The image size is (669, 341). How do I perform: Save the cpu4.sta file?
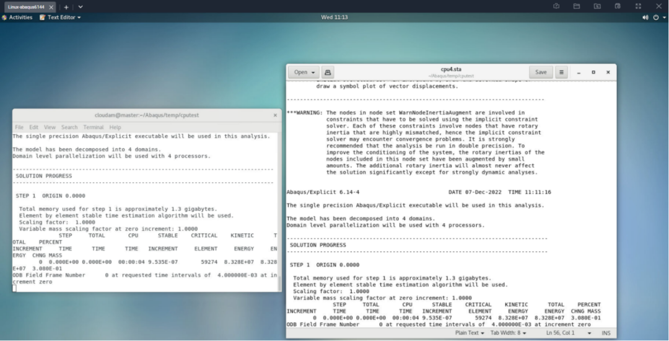click(541, 72)
